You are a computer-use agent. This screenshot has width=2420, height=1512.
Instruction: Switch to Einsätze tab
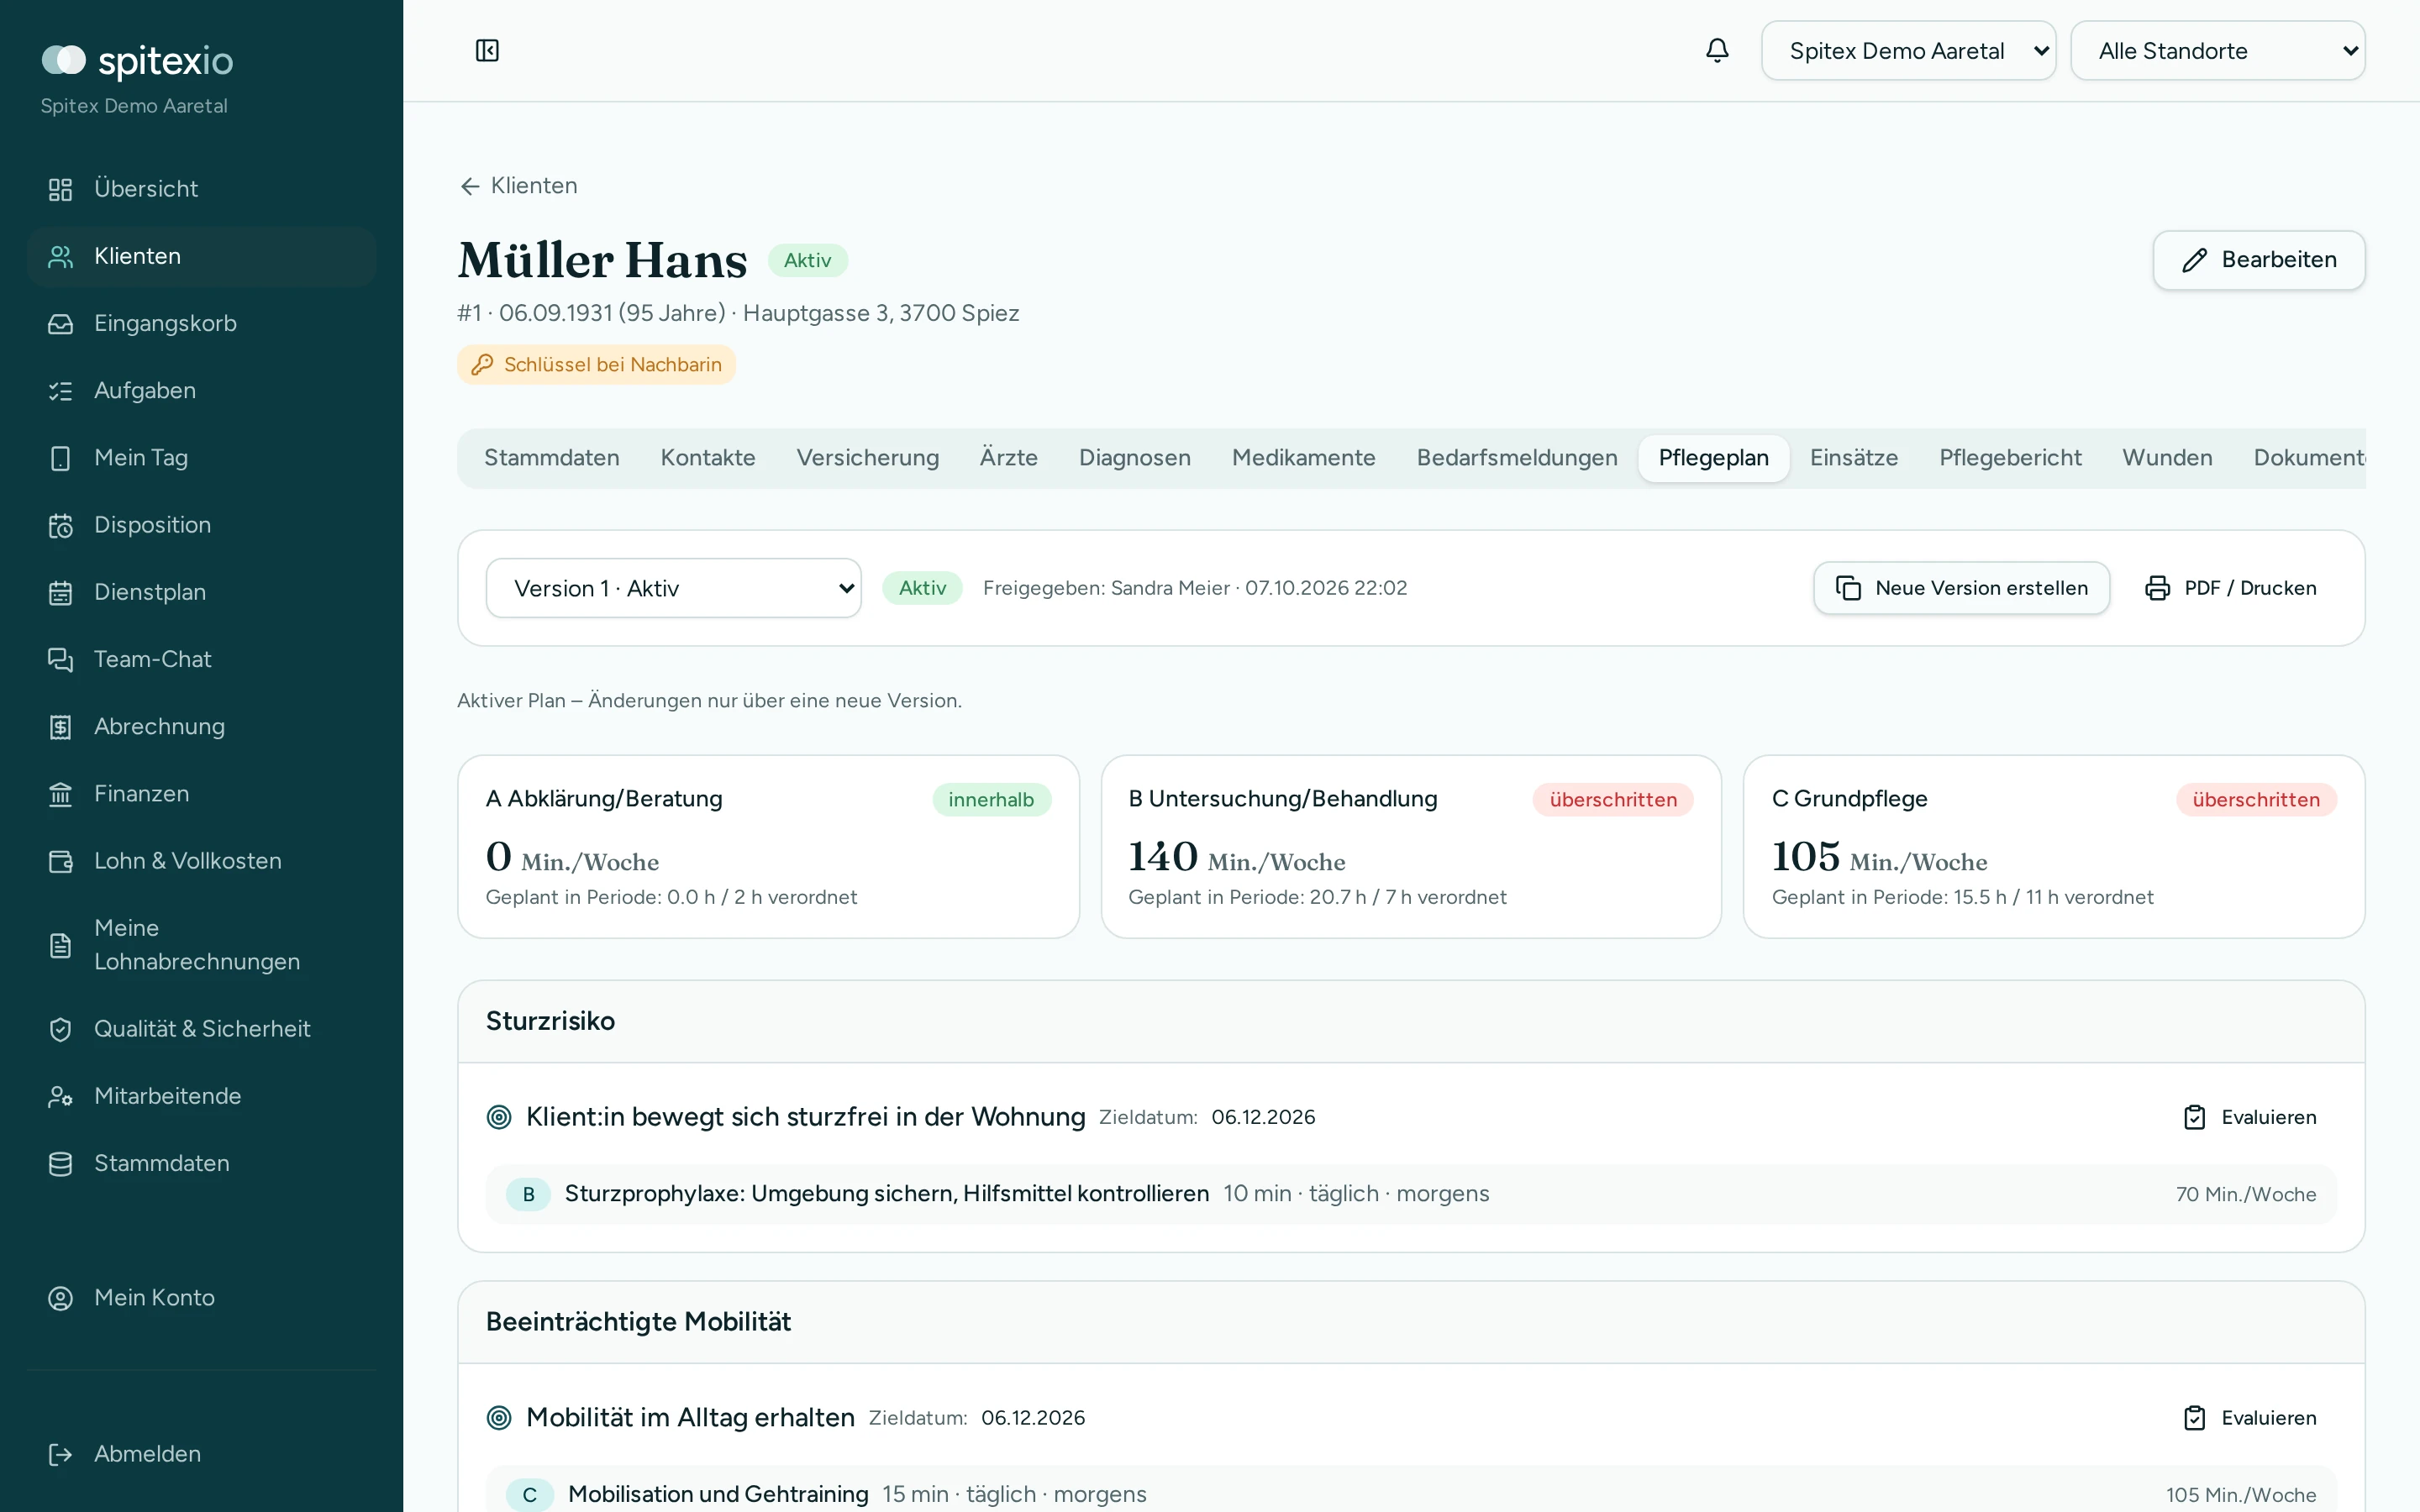pos(1853,458)
